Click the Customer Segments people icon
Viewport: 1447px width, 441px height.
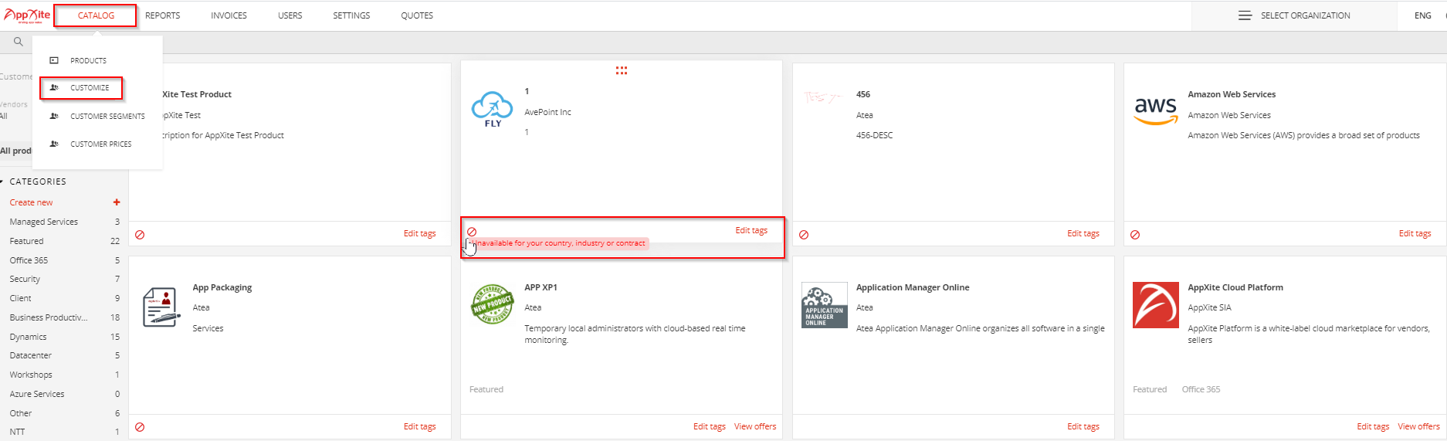pos(54,116)
